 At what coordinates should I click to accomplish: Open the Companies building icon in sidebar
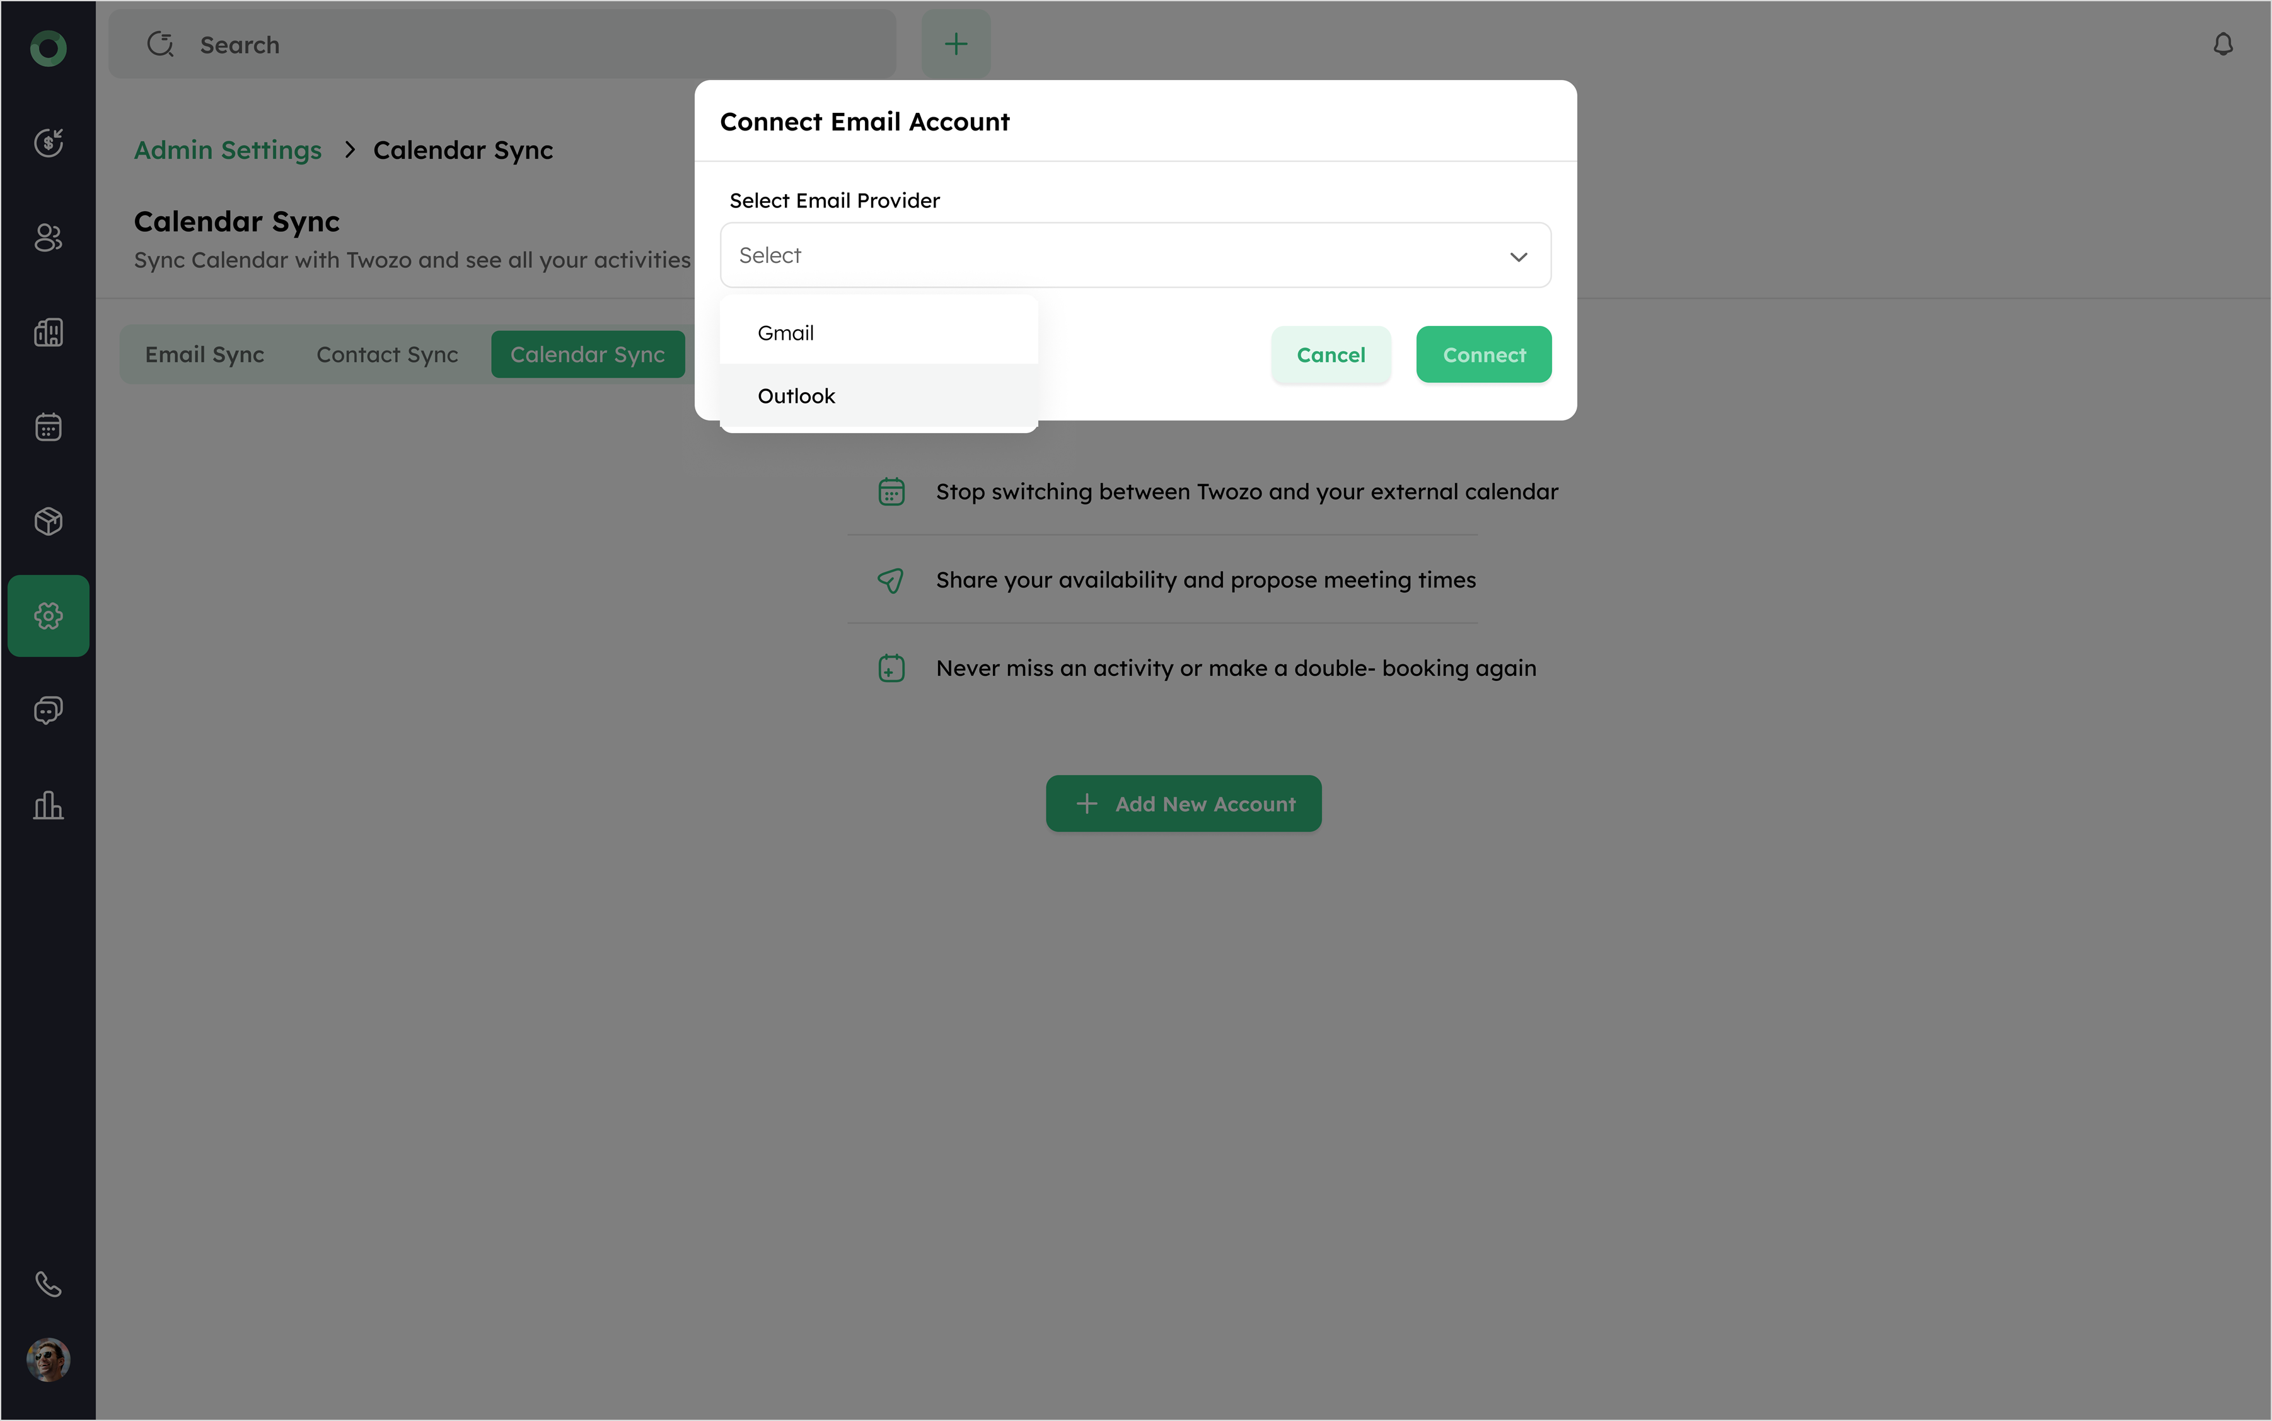click(x=48, y=332)
